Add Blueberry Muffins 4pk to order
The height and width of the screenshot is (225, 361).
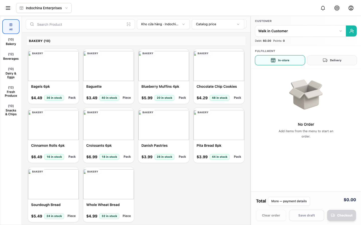[164, 76]
